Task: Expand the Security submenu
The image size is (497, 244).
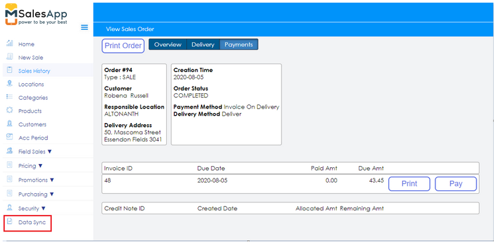Action: 44,208
